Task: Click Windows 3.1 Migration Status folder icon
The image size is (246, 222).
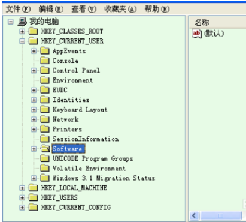Action: pyautogui.click(x=45, y=178)
